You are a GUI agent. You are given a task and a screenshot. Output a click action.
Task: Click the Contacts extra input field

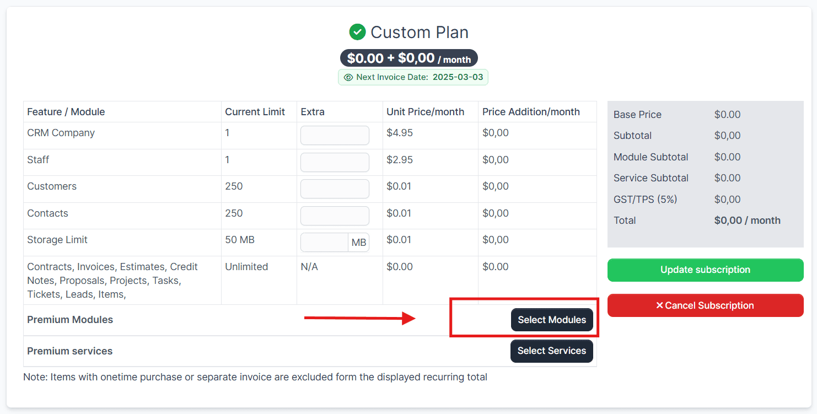click(335, 216)
